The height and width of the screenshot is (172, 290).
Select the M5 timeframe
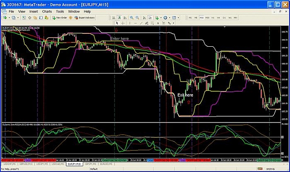click(196, 18)
